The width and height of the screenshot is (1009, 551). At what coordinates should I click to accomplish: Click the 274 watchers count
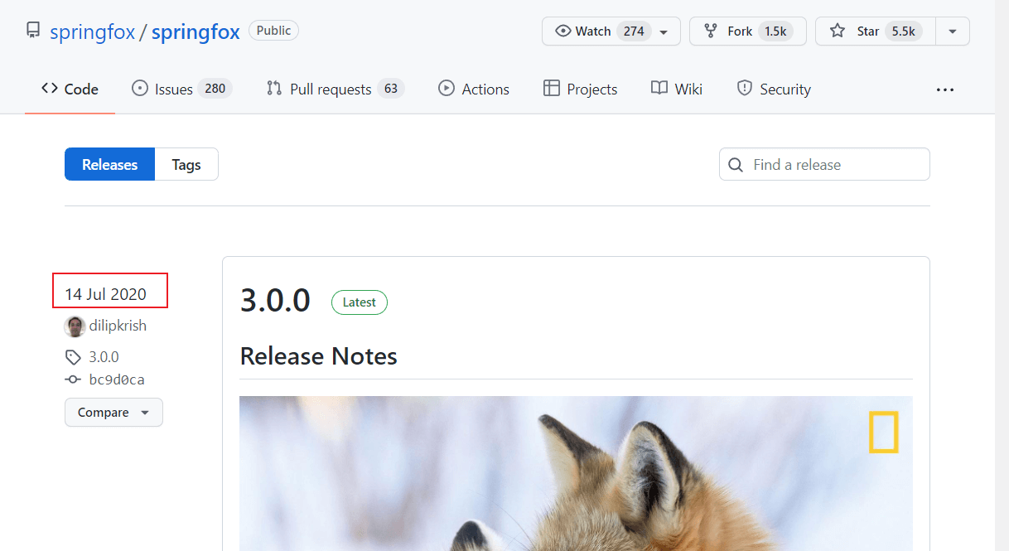[634, 31]
